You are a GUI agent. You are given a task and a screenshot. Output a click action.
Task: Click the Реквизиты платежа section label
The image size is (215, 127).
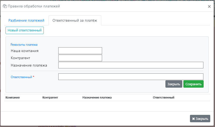click(x=24, y=45)
